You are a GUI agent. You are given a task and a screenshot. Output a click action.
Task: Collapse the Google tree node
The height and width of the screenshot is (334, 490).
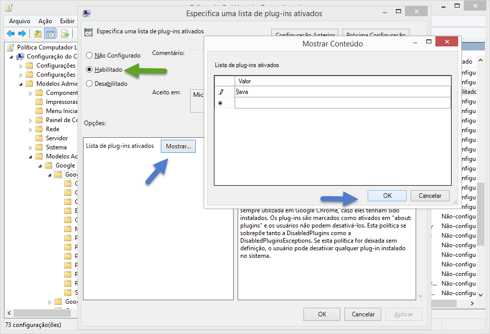coord(40,166)
